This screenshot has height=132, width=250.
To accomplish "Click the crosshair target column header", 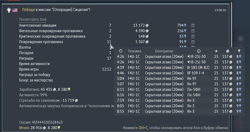I will [199, 51].
